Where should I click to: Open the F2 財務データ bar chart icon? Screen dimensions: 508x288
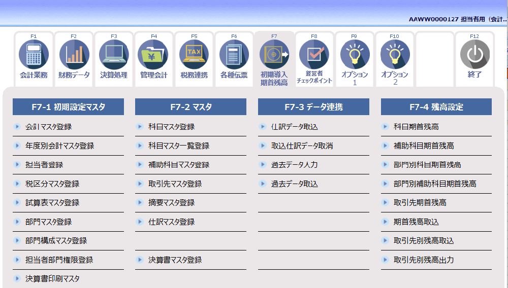tap(74, 54)
